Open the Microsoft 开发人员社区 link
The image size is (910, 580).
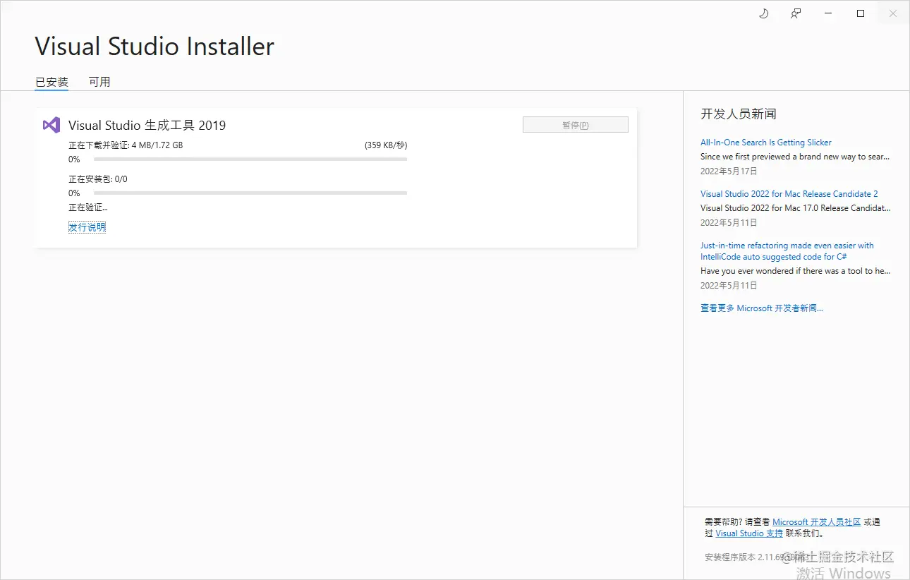[x=817, y=521]
